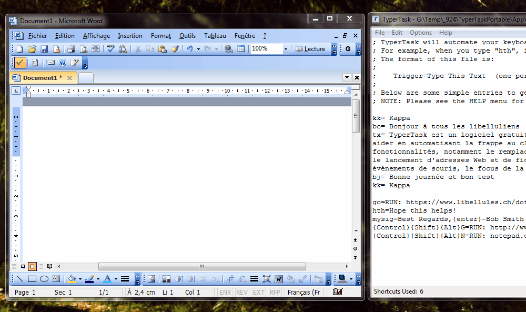The image size is (526, 312).
Task: Click the Permission icon (page with red sign)
Action: click(56, 49)
